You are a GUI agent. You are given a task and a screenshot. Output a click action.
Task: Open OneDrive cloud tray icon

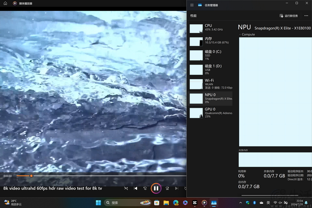[x=262, y=203]
